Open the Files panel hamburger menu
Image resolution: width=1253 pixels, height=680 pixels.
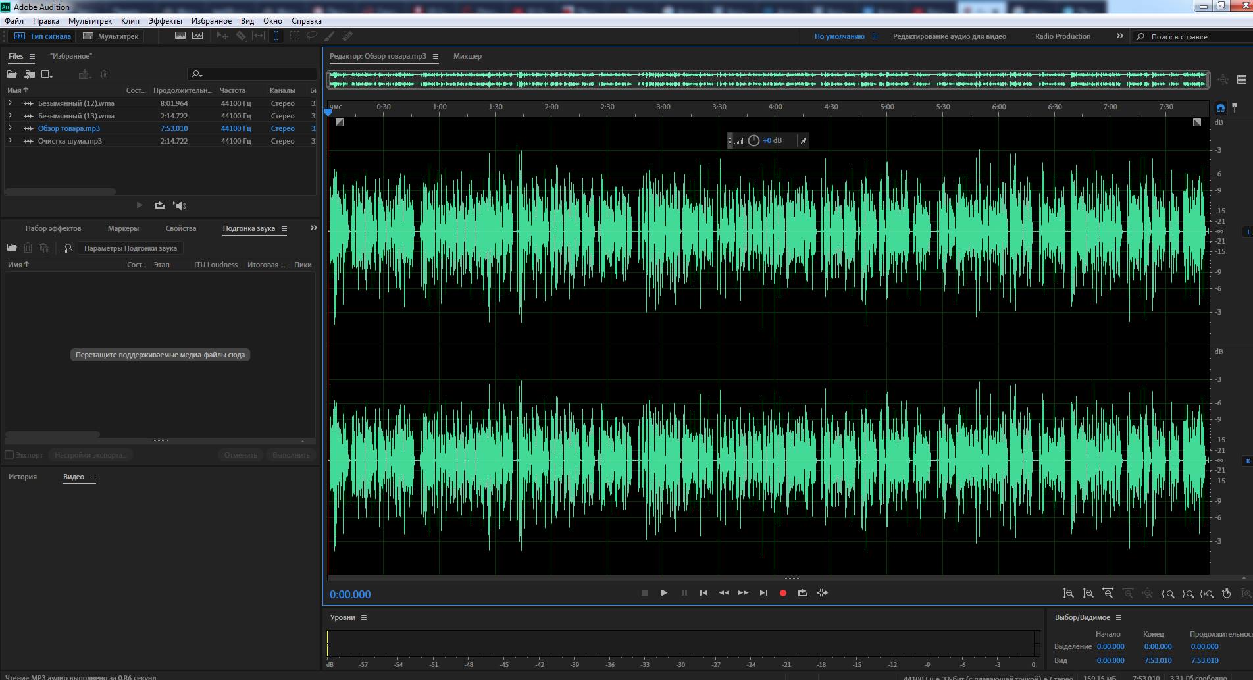(x=32, y=56)
